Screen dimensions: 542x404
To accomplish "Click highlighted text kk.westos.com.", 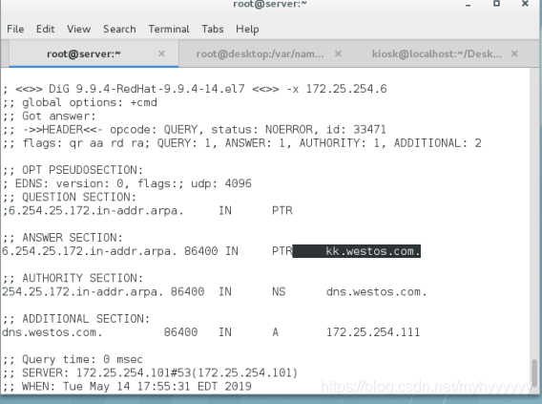I will (x=373, y=251).
